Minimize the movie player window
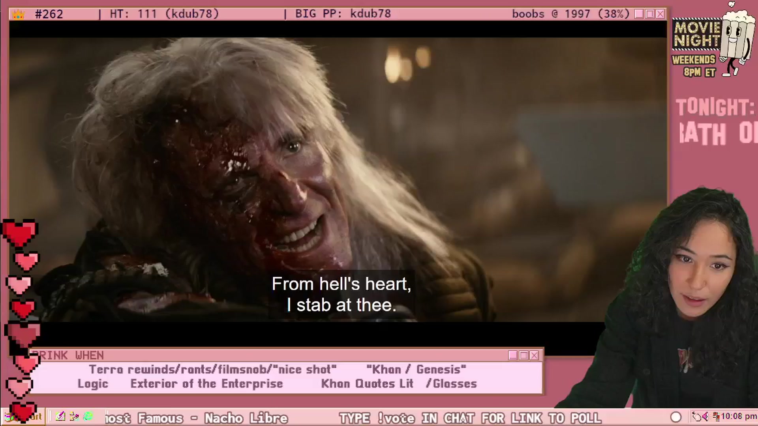Image resolution: width=758 pixels, height=426 pixels. tap(639, 14)
